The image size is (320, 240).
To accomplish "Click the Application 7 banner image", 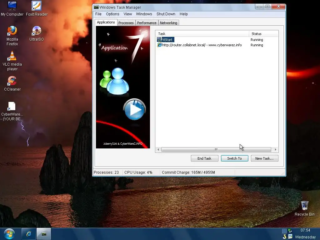I will (x=123, y=87).
